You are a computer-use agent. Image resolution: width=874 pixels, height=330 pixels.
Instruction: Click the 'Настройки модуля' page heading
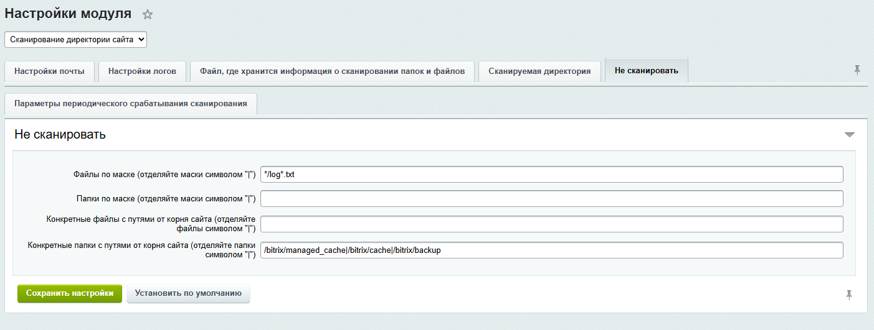(x=69, y=14)
